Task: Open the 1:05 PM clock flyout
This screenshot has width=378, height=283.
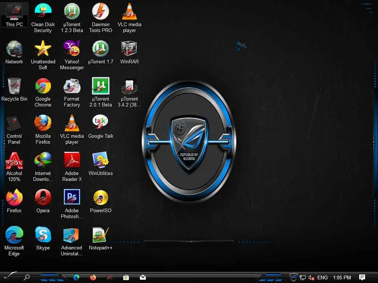Action: 342,277
